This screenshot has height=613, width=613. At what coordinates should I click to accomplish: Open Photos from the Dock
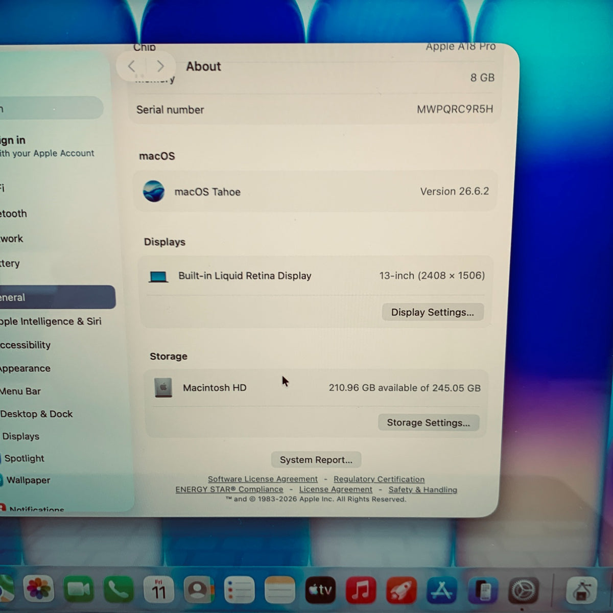[39, 589]
